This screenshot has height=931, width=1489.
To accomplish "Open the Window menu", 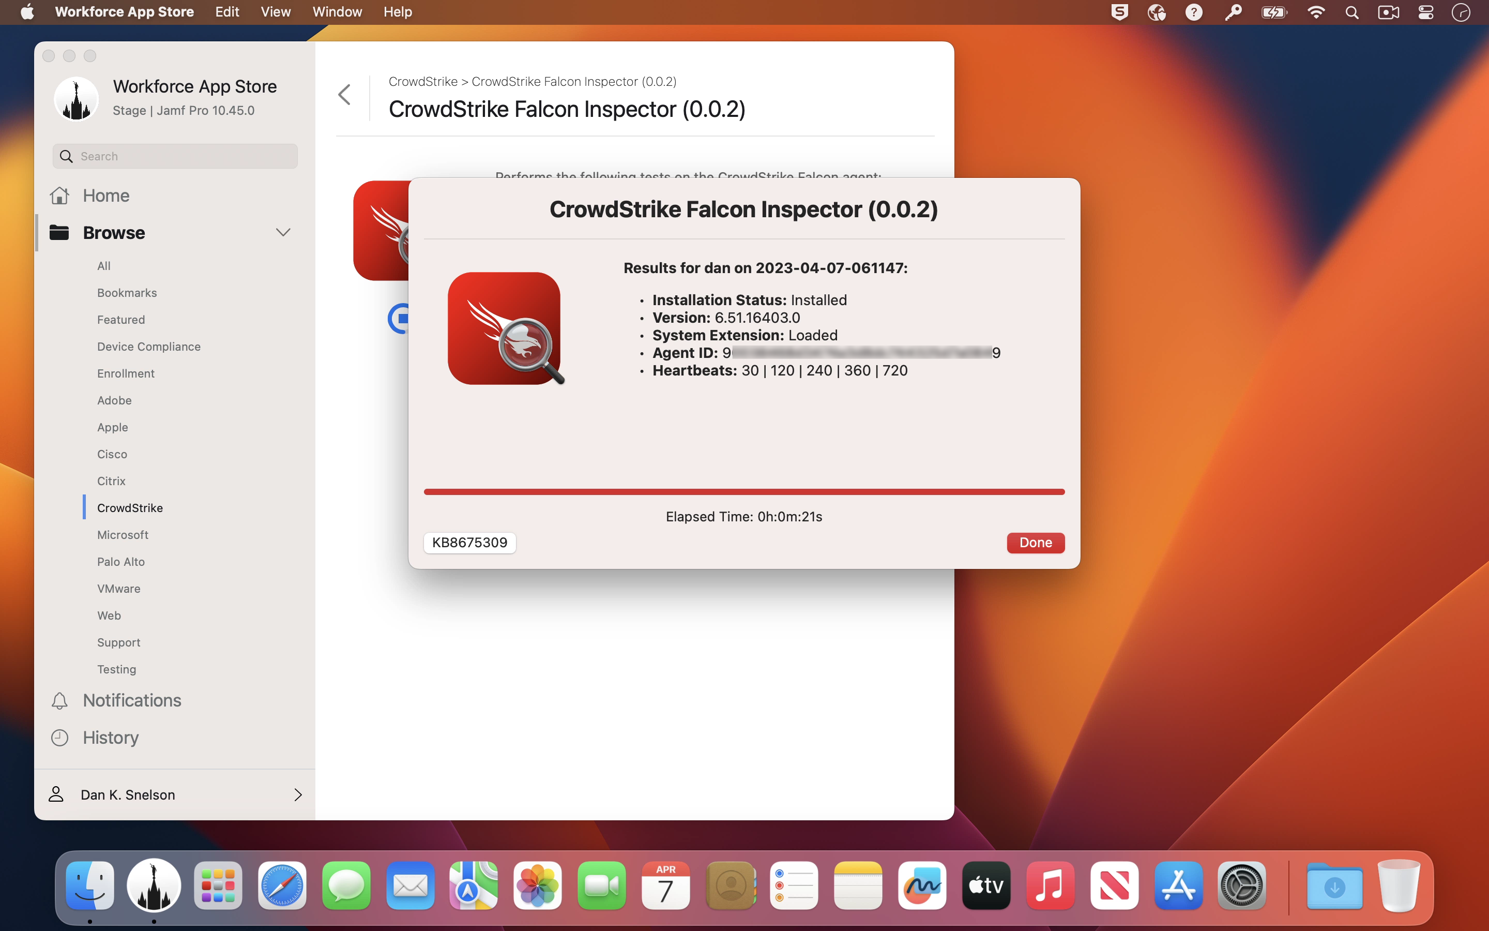I will [337, 12].
